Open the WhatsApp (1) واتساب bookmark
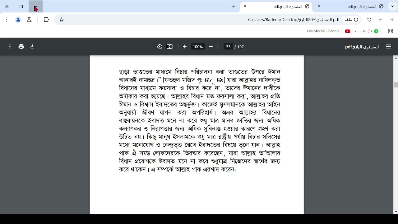 367,31
